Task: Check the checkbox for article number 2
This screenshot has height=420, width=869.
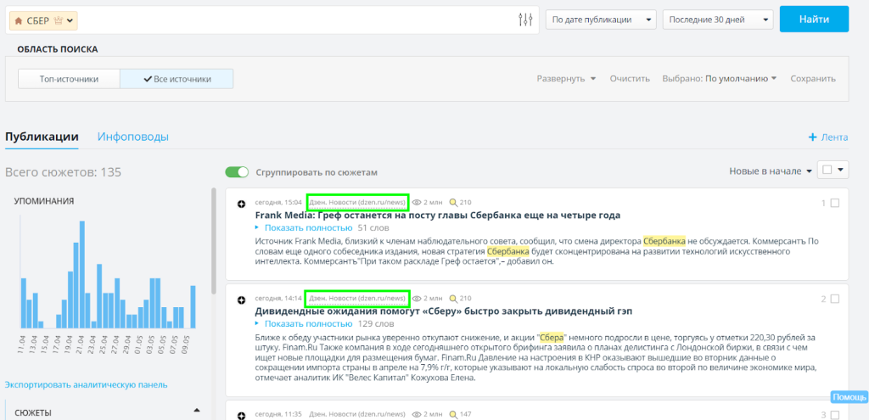Action: point(835,299)
